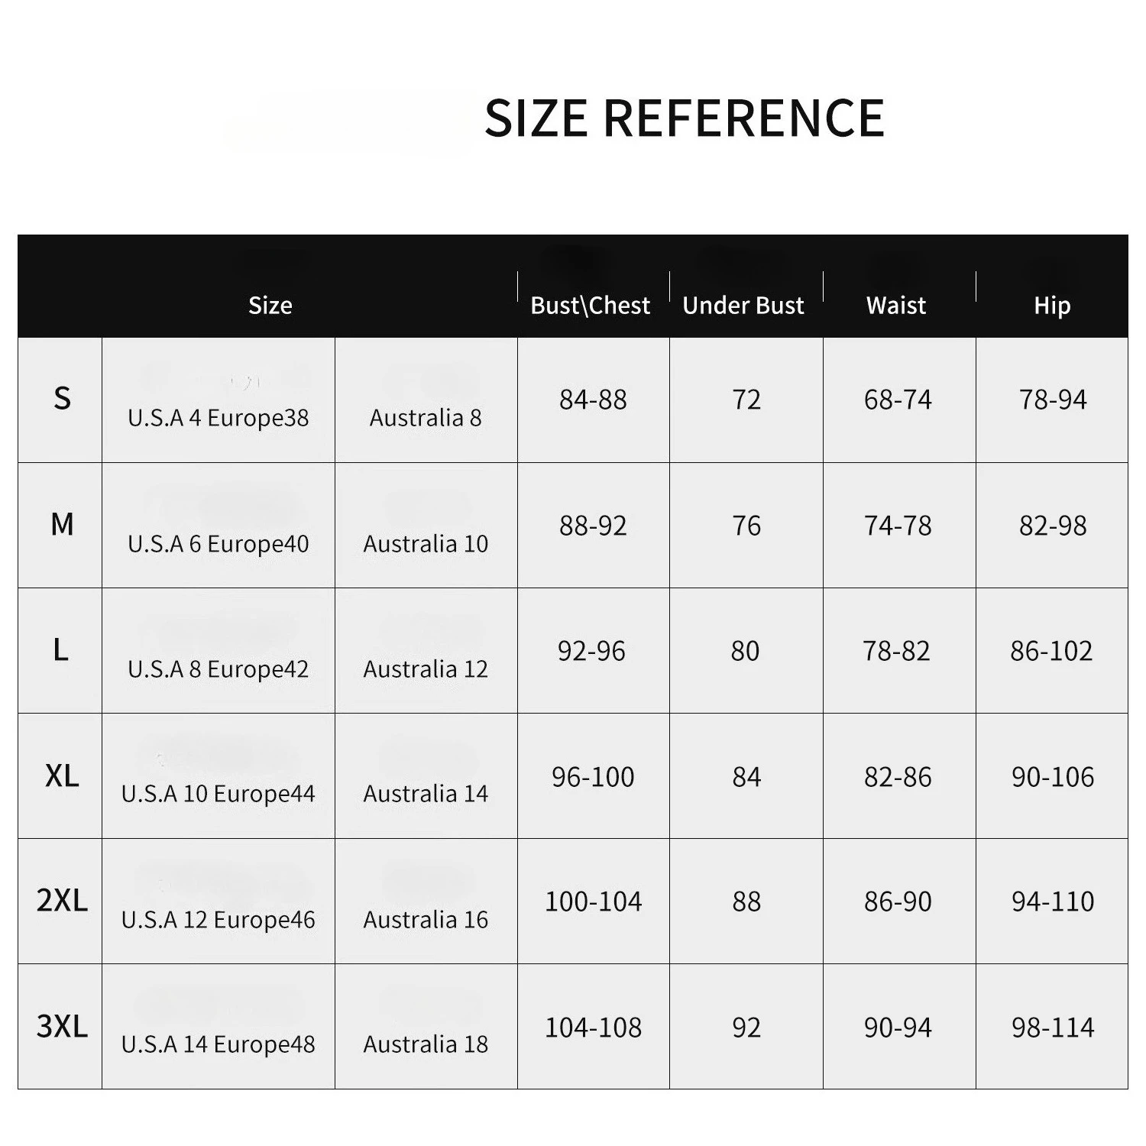1146x1146 pixels.
Task: Click the under bust value 84
Action: tap(746, 777)
